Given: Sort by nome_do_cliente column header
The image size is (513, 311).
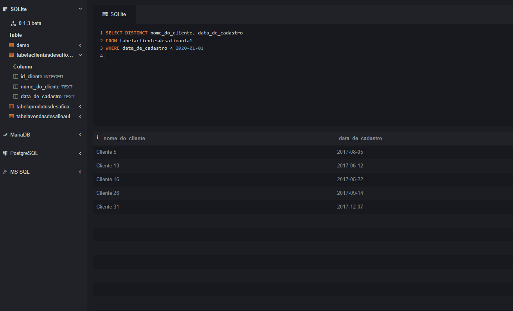Looking at the screenshot, I should pos(124,138).
